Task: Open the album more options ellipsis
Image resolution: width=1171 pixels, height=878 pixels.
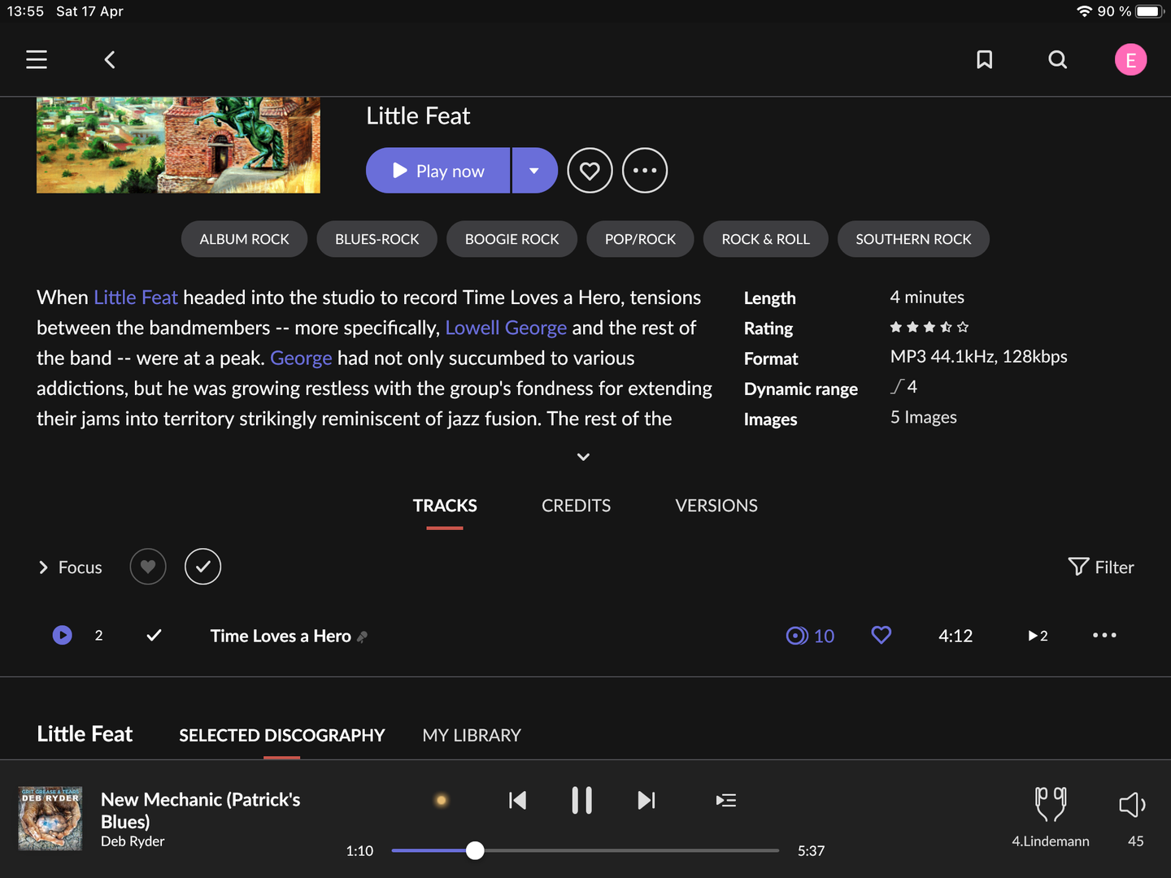Action: 645,171
